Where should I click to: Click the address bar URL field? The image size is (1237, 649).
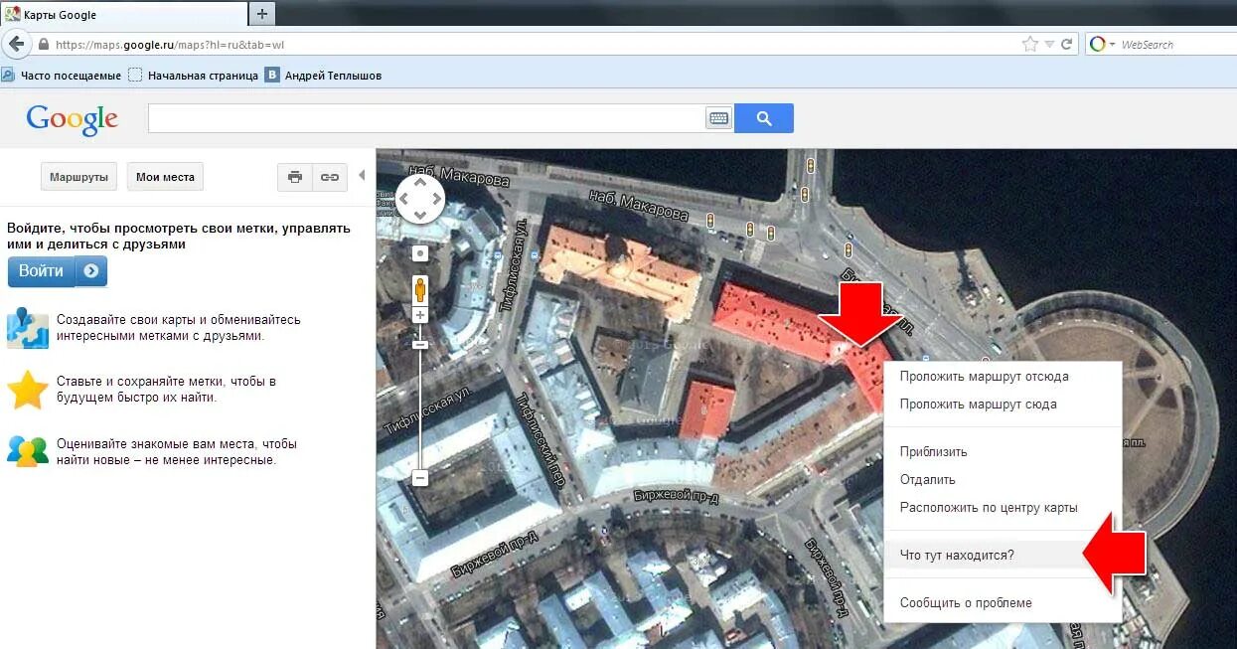click(537, 45)
